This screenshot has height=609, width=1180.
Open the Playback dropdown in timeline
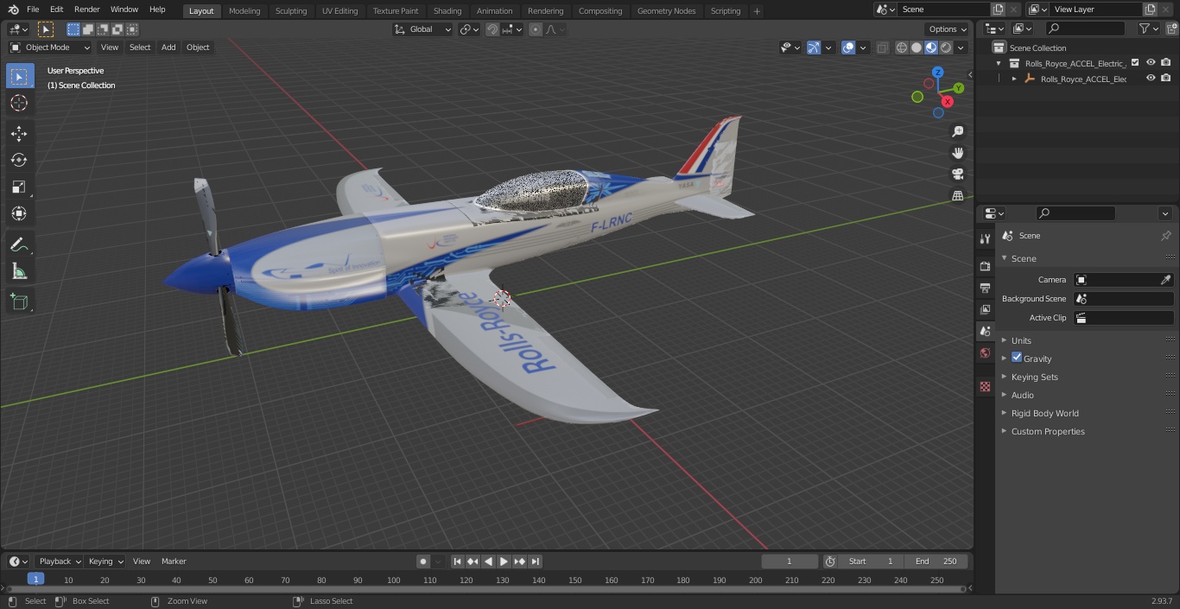pos(60,561)
